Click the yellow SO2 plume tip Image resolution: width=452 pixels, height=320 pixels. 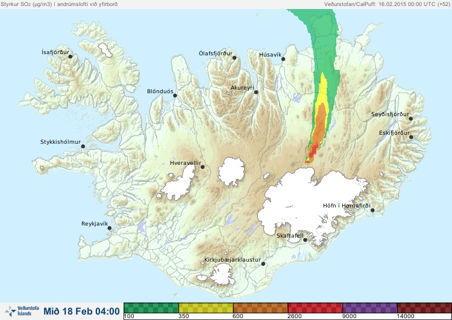(x=323, y=87)
